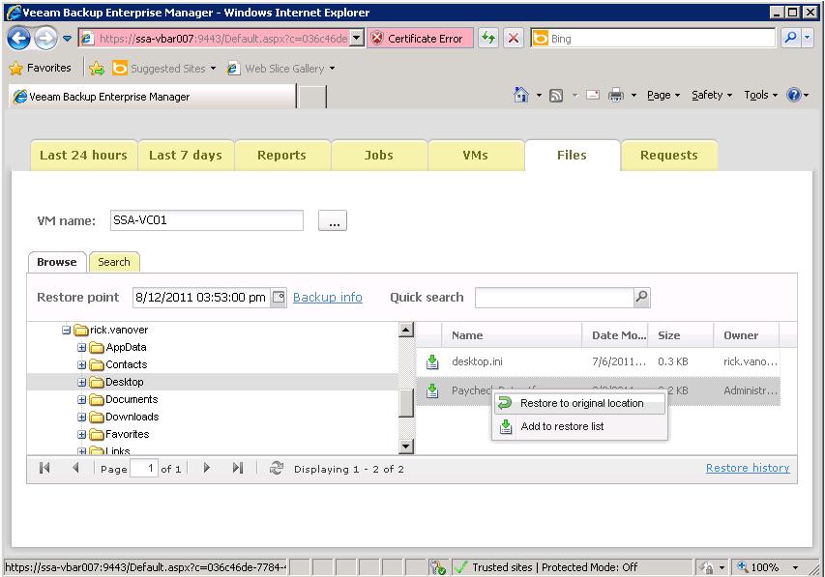
Task: Click the Certificate Error indicator
Action: coord(420,39)
